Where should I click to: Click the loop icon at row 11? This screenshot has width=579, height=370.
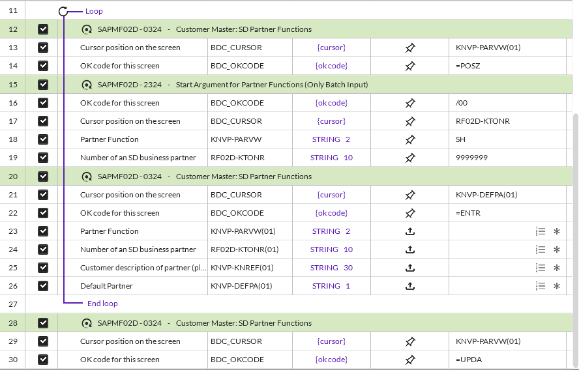click(63, 11)
